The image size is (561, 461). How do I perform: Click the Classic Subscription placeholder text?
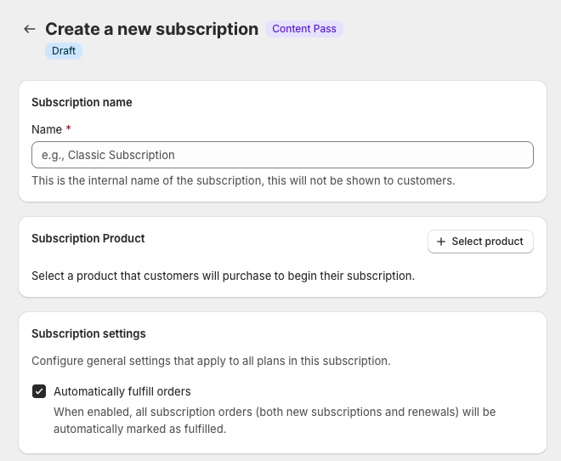[x=108, y=155]
